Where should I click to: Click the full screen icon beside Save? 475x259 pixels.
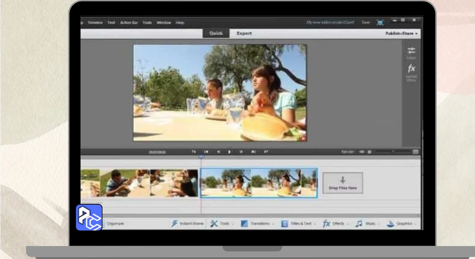pyautogui.click(x=380, y=23)
